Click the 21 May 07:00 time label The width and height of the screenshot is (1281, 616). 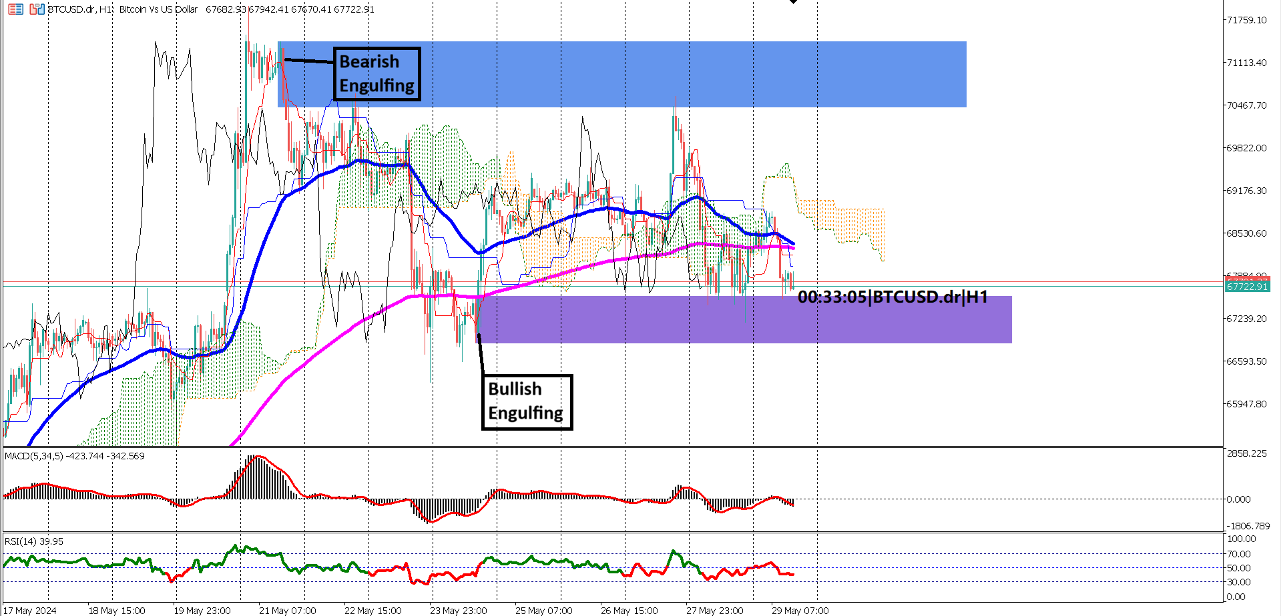coord(287,610)
